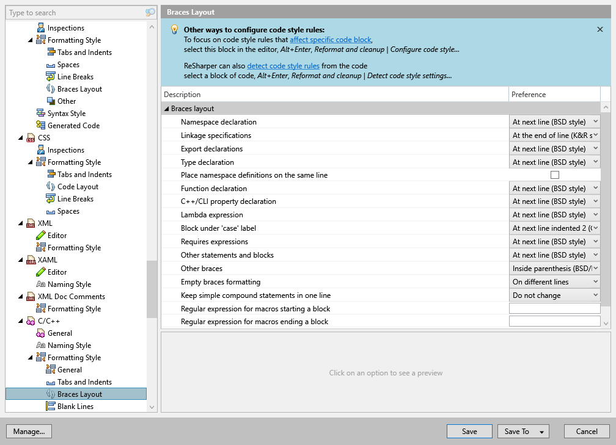Select the Syntax Style icon
The height and width of the screenshot is (445, 616).
[x=41, y=113]
